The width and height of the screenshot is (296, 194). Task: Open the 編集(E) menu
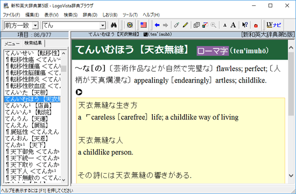tap(32, 15)
